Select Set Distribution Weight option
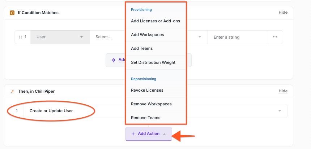311x149 pixels. (x=153, y=62)
